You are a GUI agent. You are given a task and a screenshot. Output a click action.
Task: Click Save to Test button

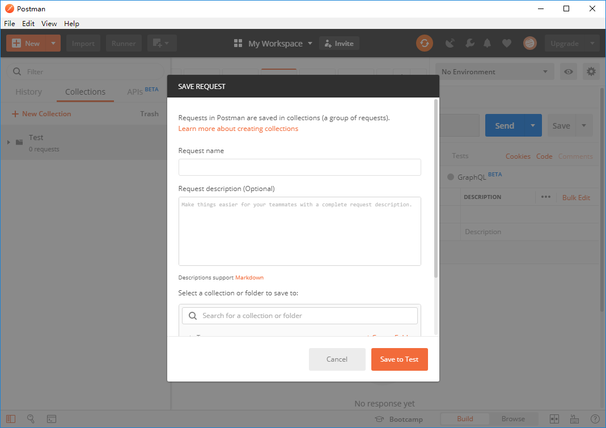click(x=399, y=359)
